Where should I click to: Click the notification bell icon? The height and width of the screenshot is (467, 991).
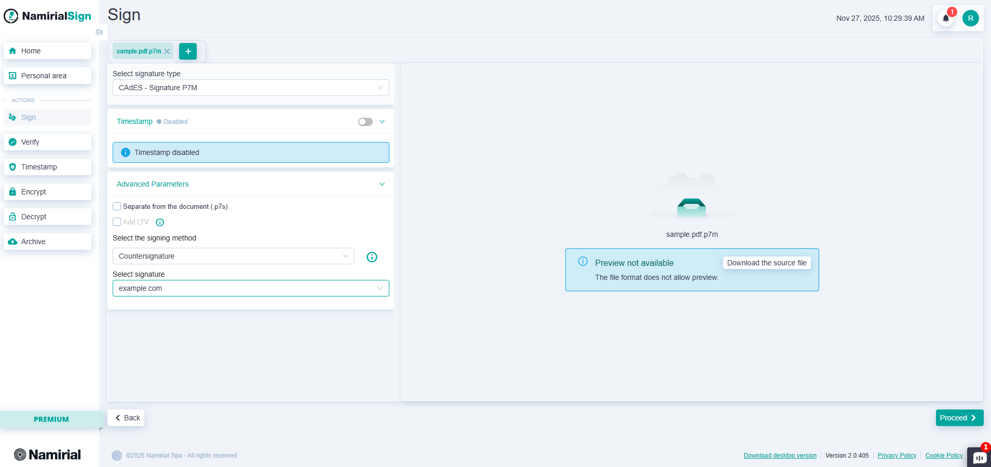(x=946, y=18)
